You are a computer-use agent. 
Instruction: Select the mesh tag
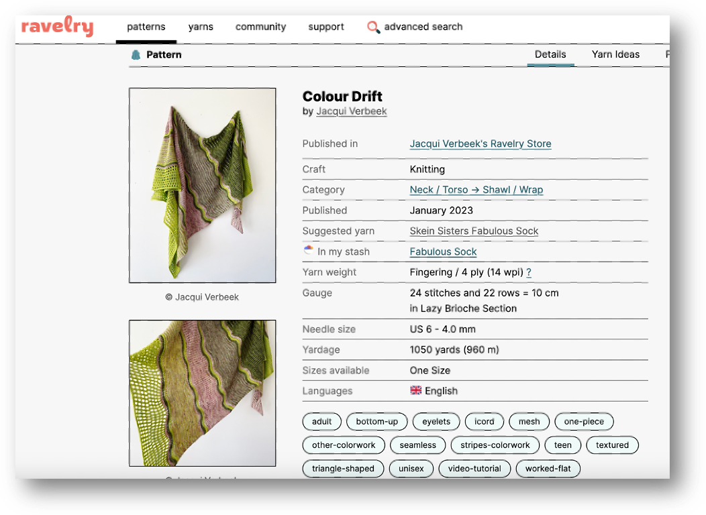click(529, 421)
